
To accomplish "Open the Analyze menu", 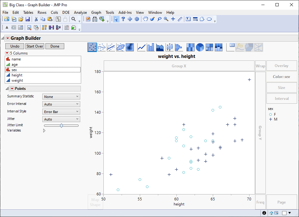I will [80, 13].
